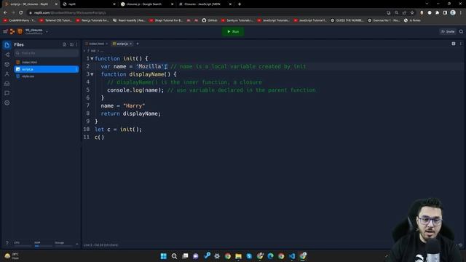Select script.js in the file tree

(x=47, y=69)
